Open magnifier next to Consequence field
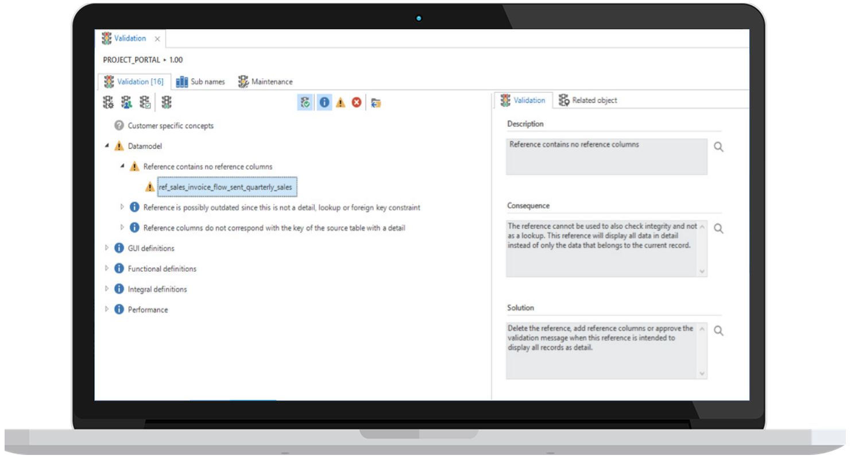 718,229
